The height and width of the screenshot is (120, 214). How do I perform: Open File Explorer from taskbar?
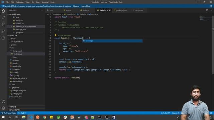click(24, 117)
